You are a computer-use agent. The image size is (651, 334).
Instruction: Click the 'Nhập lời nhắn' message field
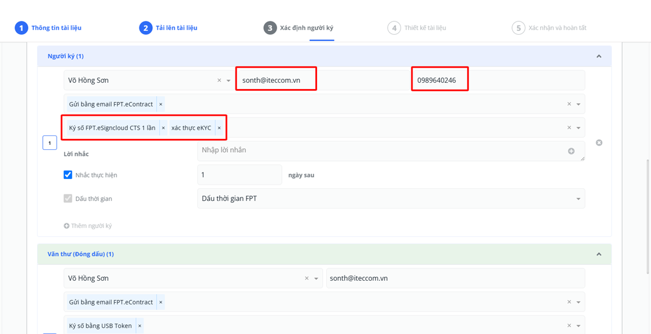point(382,151)
